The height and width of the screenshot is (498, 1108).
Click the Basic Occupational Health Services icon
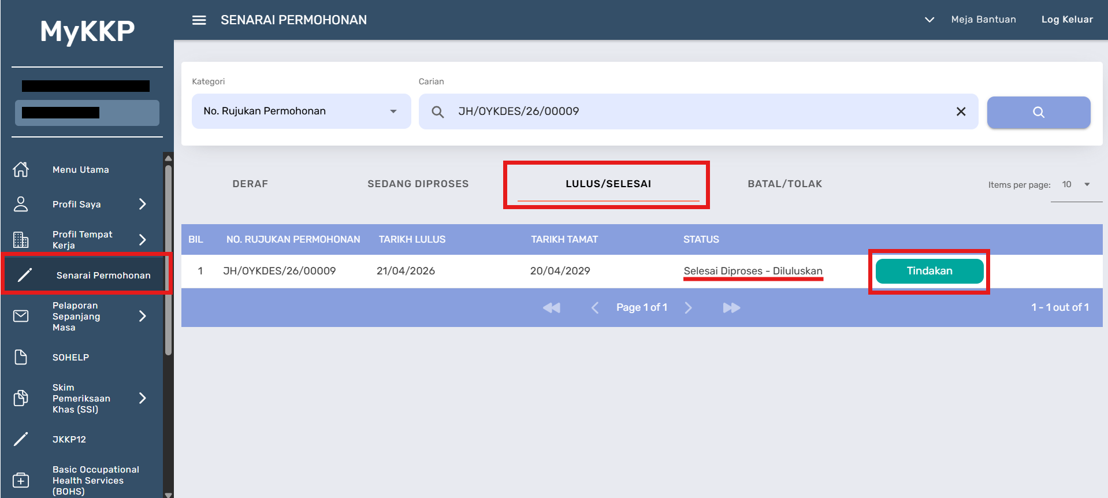point(21,480)
